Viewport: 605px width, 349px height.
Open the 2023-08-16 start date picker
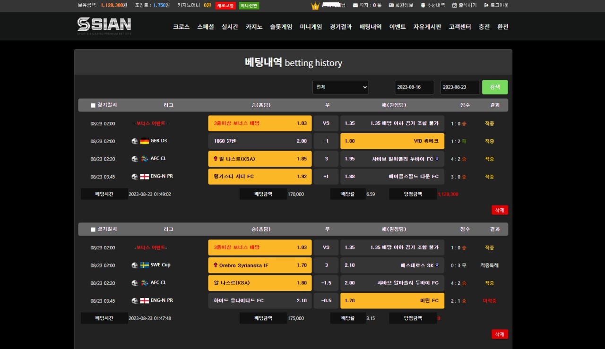(415, 87)
